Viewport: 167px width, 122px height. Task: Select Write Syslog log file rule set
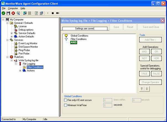click(28, 60)
